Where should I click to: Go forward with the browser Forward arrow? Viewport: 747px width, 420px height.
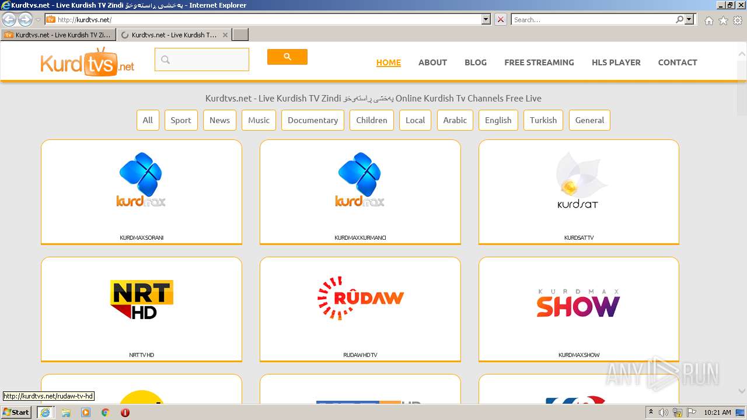tap(25, 19)
